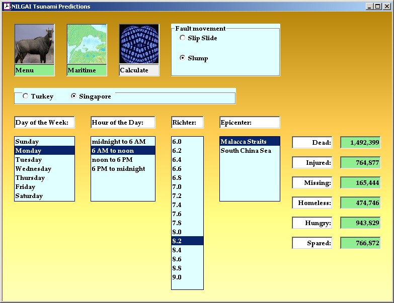Select Saturday in day of week list
Image resolution: width=394 pixels, height=303 pixels.
(x=44, y=196)
